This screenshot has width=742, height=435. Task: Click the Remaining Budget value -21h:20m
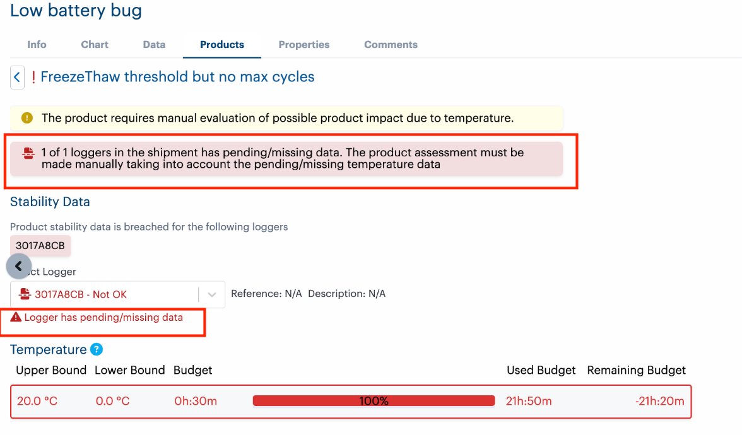(x=660, y=401)
